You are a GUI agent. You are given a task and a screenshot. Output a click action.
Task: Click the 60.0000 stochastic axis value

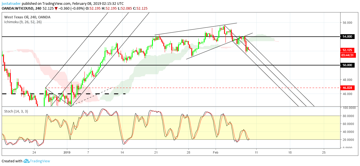(348, 124)
